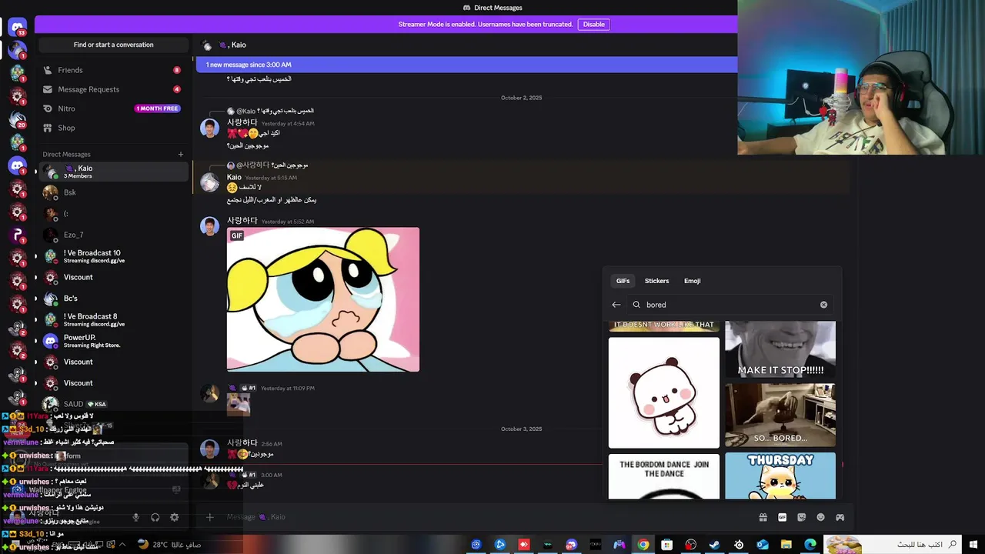The width and height of the screenshot is (985, 554).
Task: Open '! Ve Broadcast 8' conversation
Action: point(113,319)
